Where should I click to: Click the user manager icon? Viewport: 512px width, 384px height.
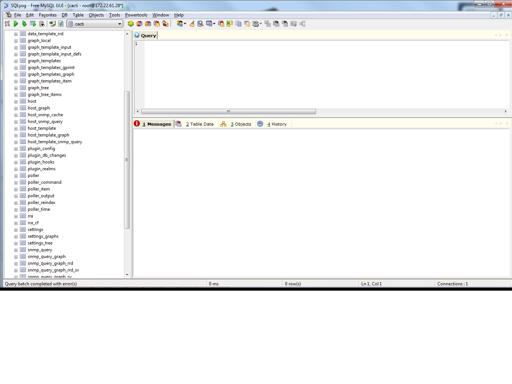point(180,24)
